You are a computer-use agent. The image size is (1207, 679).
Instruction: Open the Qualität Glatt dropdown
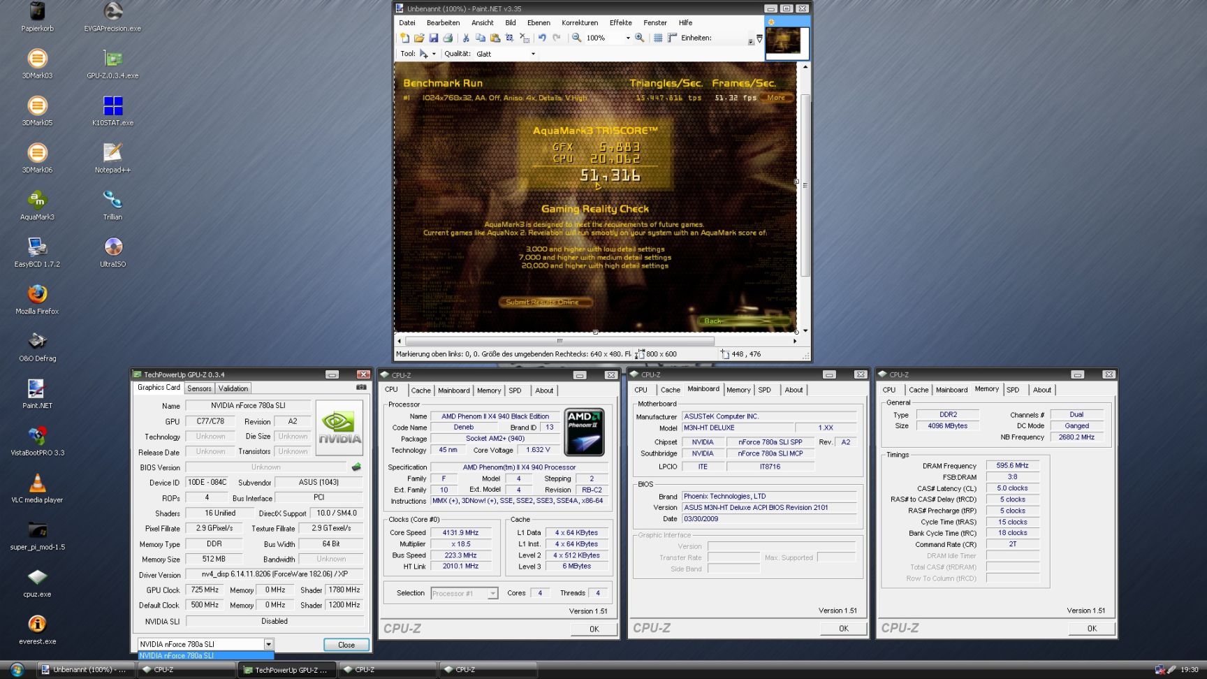pyautogui.click(x=533, y=54)
